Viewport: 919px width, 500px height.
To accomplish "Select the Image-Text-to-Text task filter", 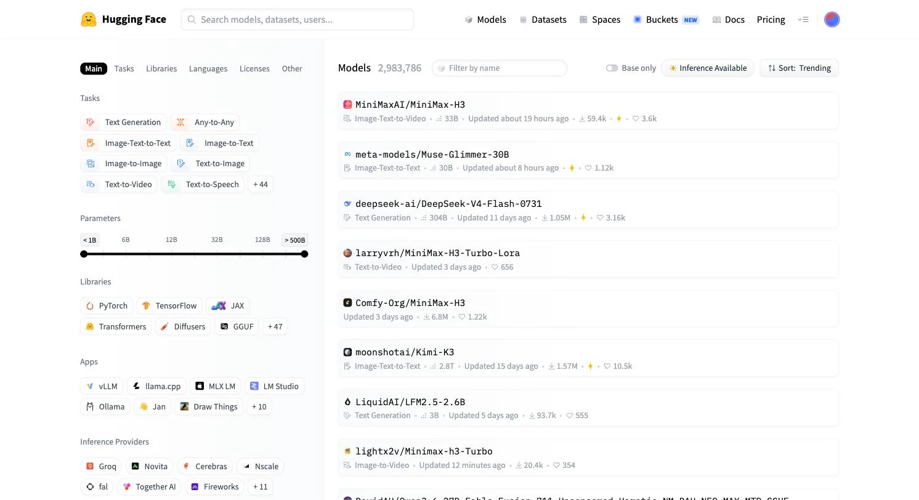I will [128, 143].
